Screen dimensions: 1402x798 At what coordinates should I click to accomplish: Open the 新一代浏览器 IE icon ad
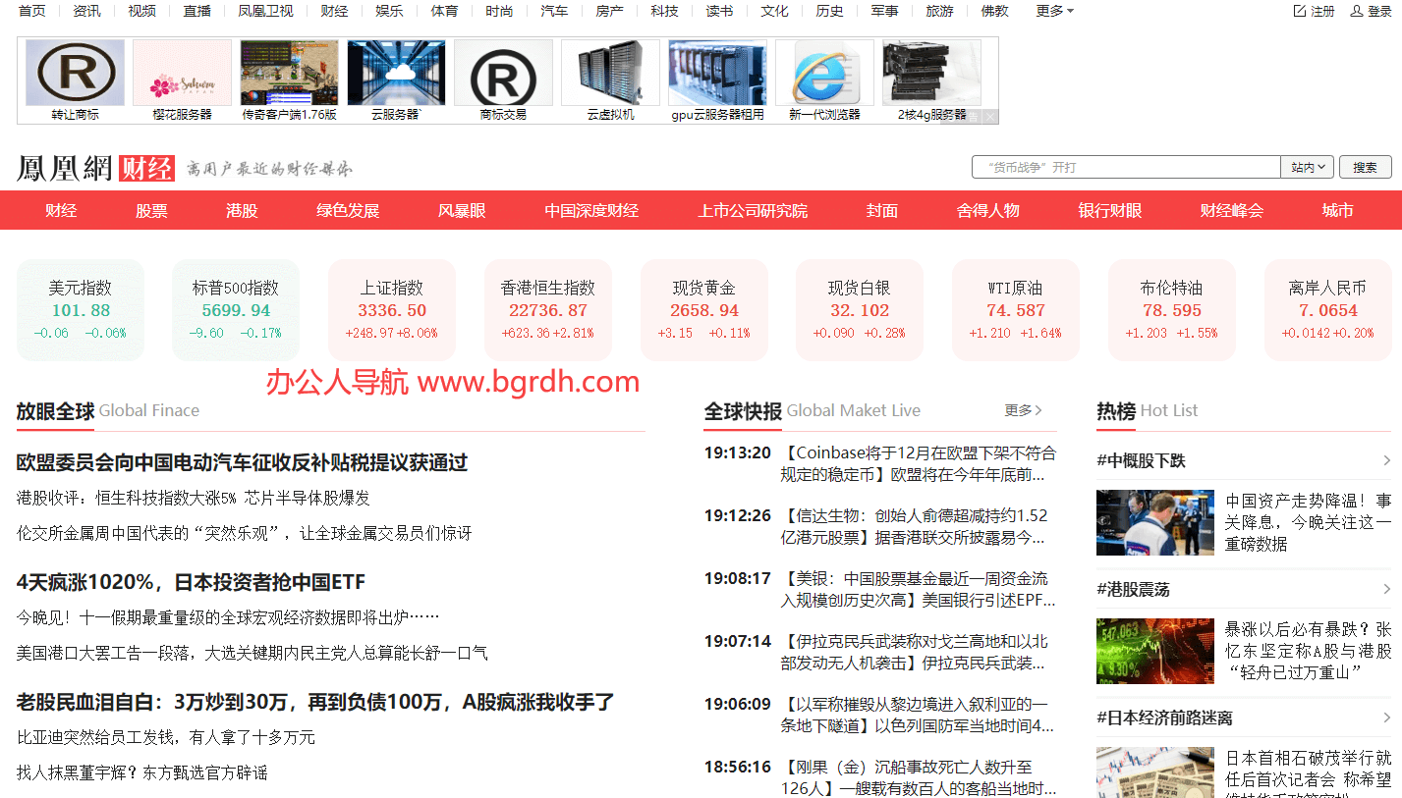click(824, 73)
